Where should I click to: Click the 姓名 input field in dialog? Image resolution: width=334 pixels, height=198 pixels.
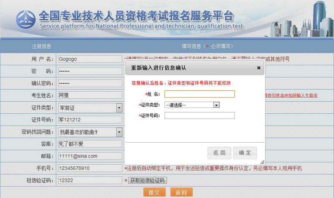pos(200,94)
